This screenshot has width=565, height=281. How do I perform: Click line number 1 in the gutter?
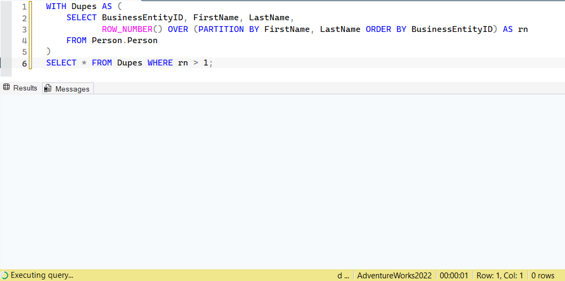tap(24, 7)
